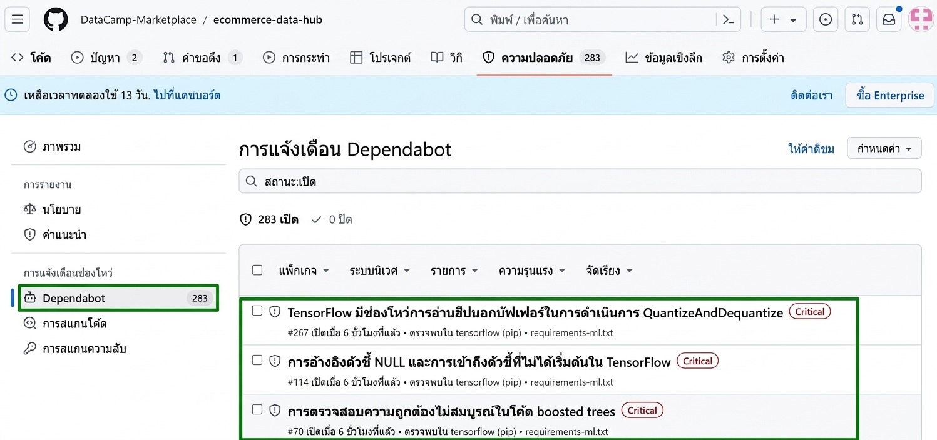Expand the ความรุนแรง filter dropdown
The image size is (937, 440).
(x=532, y=271)
